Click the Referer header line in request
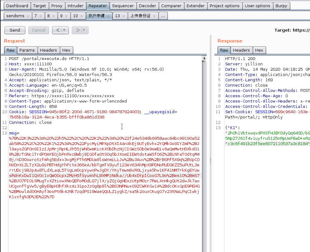This screenshot has width=310, height=252. (x=62, y=96)
